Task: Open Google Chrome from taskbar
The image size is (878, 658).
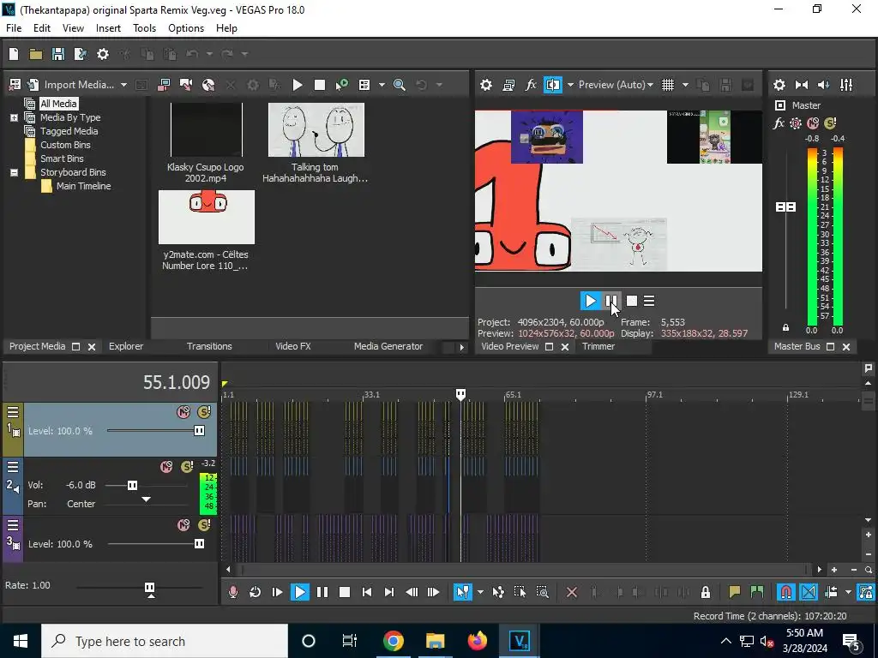Action: [393, 641]
